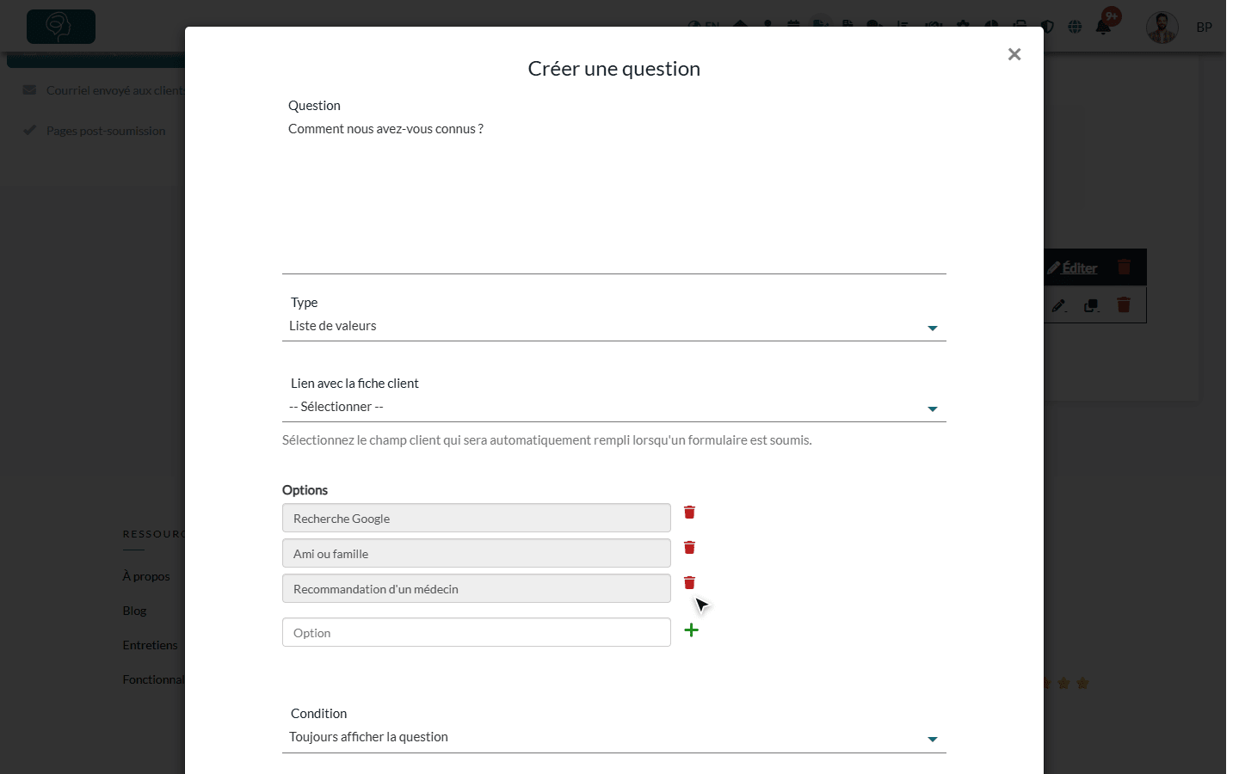Screen dimensions: 1239x774
Task: Select Courriel envoyé aux clients in the sidebar
Action: (115, 90)
